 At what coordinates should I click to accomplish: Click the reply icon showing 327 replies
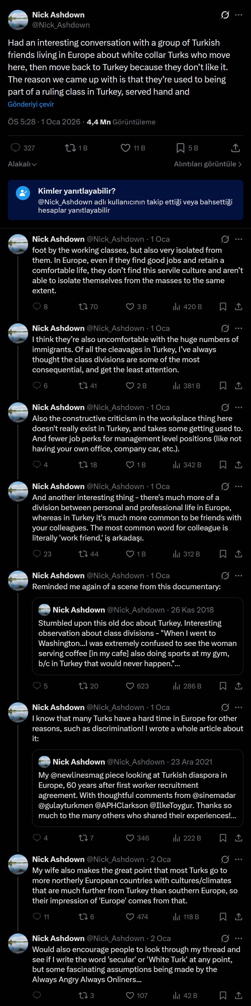[16, 148]
